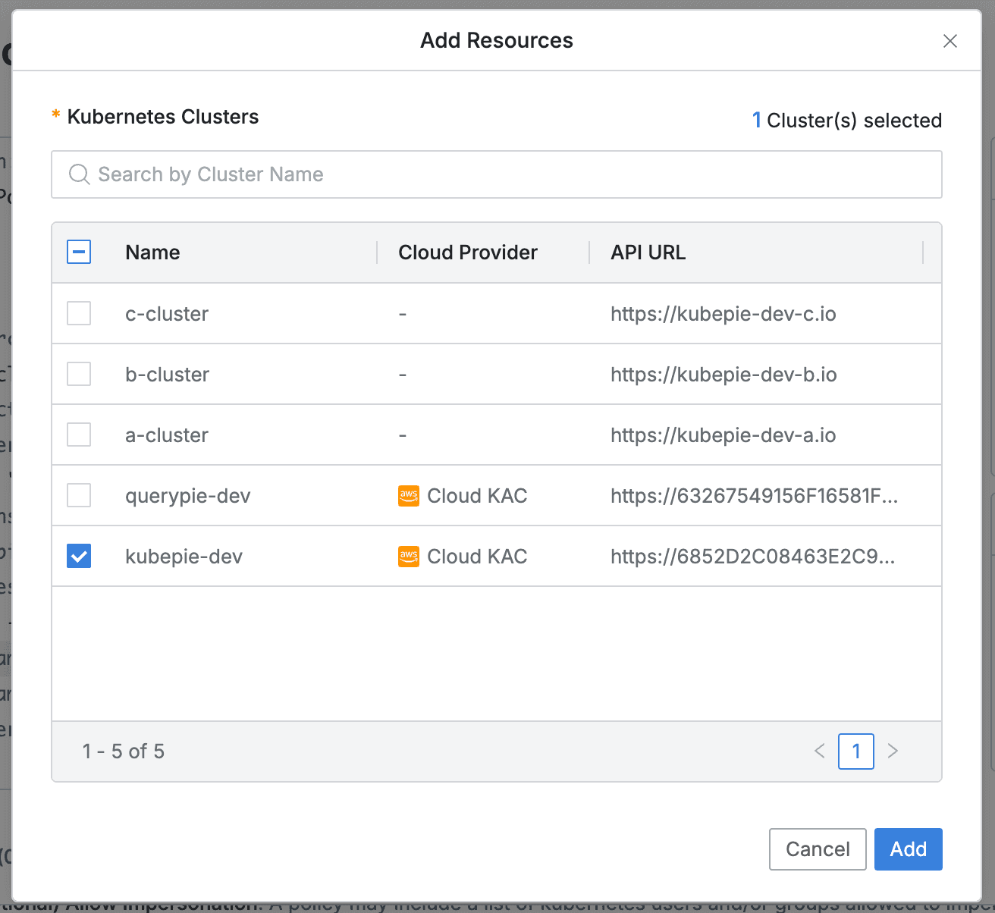Image resolution: width=995 pixels, height=913 pixels.
Task: Enable the querypie-dev checkbox
Action: coord(79,495)
